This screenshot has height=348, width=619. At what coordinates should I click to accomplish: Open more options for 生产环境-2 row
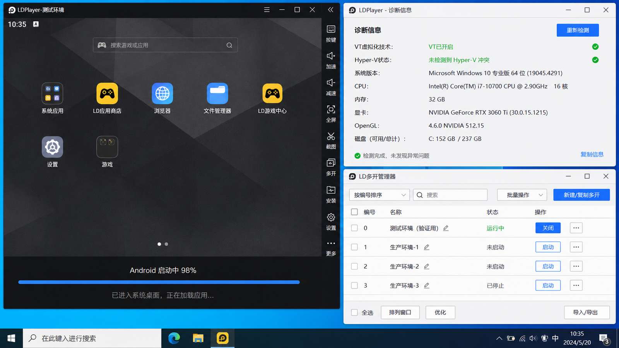tap(576, 266)
